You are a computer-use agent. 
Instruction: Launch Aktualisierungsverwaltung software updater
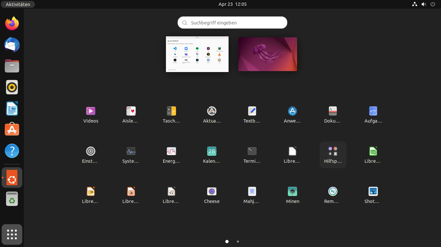click(212, 114)
